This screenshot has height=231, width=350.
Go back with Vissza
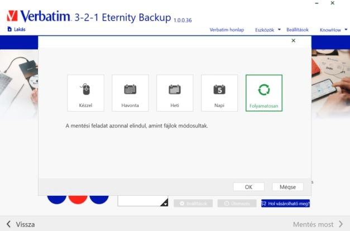point(21,224)
